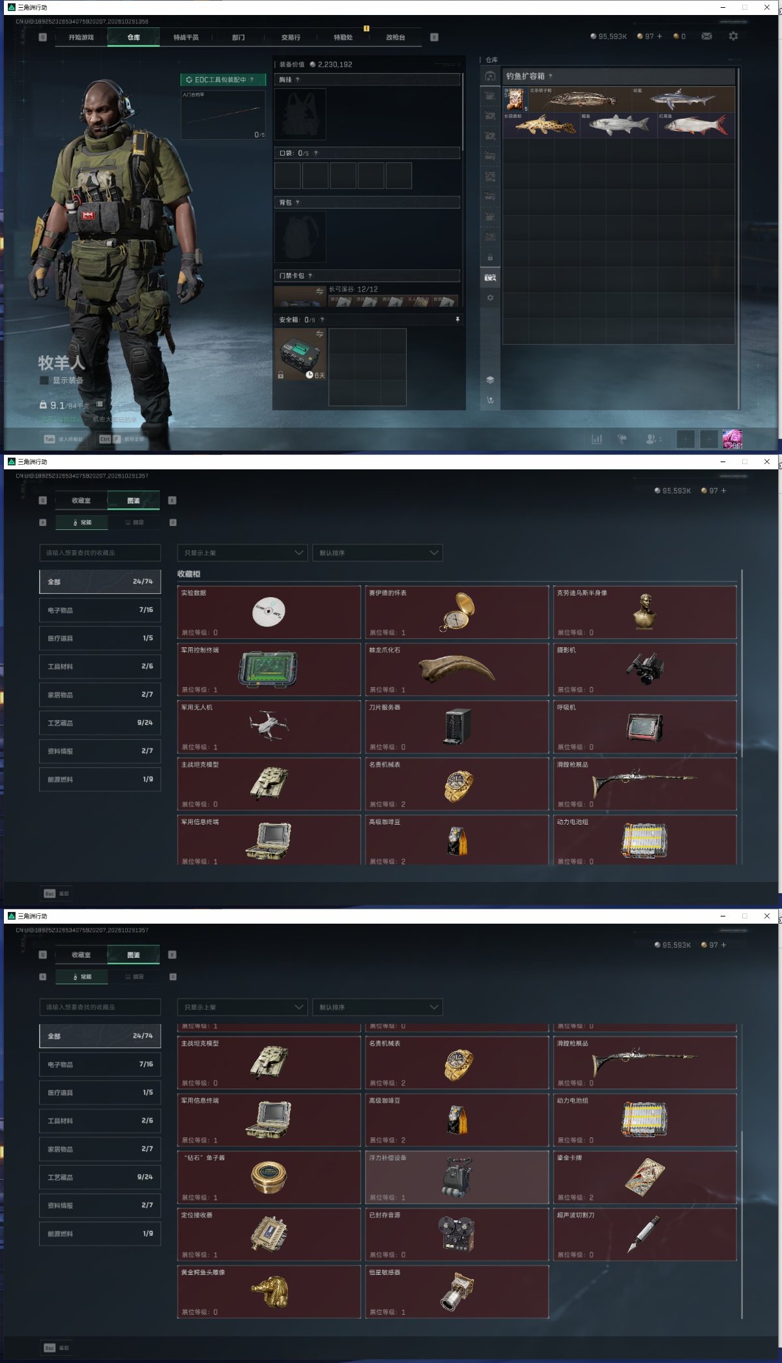Viewport: 782px width, 1363px height.
Task: Select the safe box case item
Action: [x=300, y=355]
